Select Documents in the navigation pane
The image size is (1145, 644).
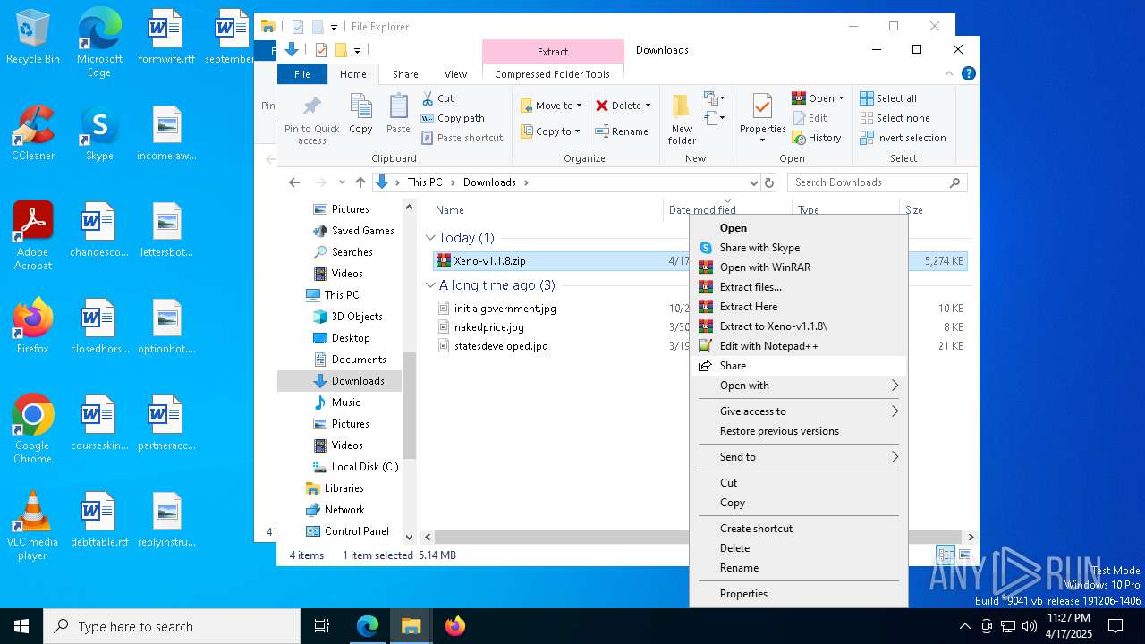[x=359, y=360]
